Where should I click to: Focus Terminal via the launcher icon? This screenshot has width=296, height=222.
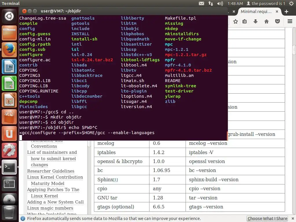(9, 167)
